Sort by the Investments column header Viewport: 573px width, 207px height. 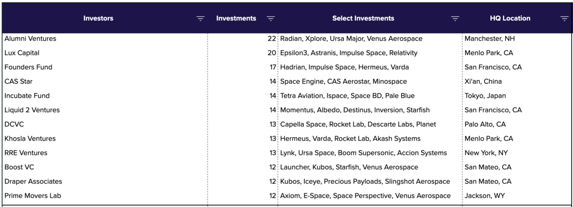[236, 18]
